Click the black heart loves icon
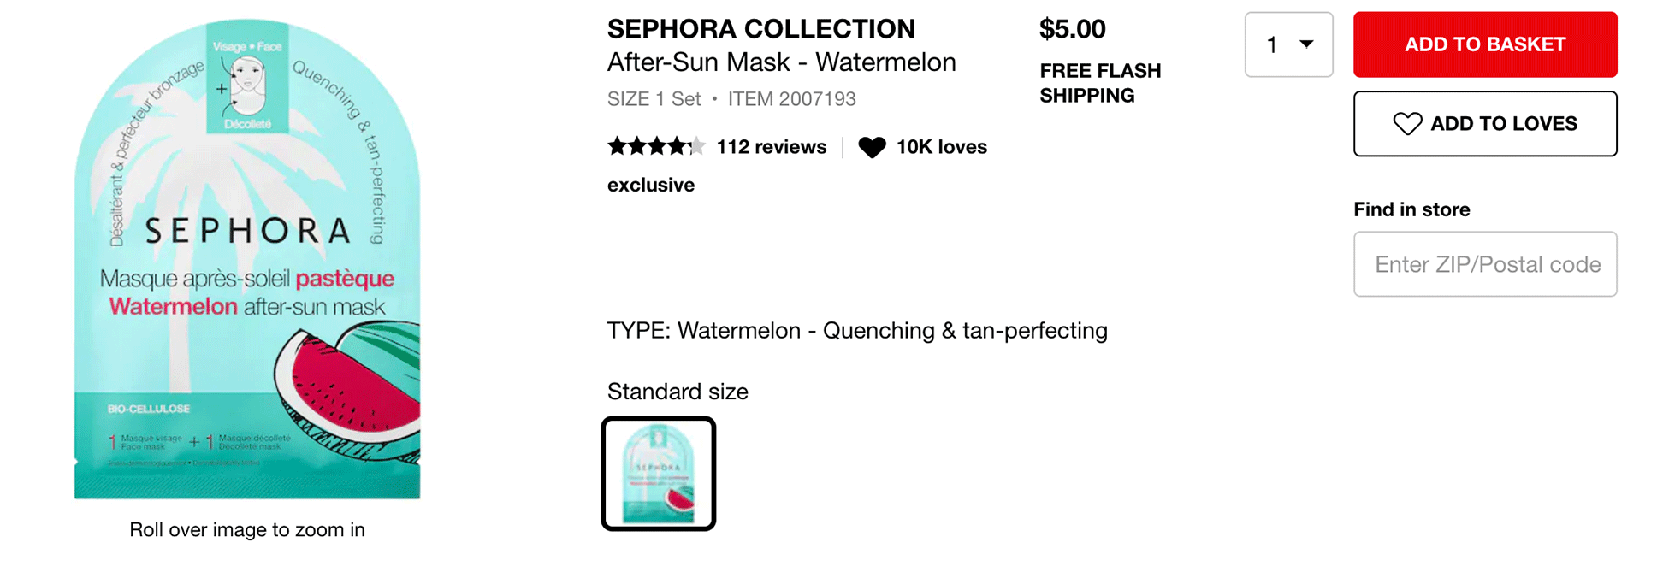The image size is (1663, 566). [x=872, y=147]
